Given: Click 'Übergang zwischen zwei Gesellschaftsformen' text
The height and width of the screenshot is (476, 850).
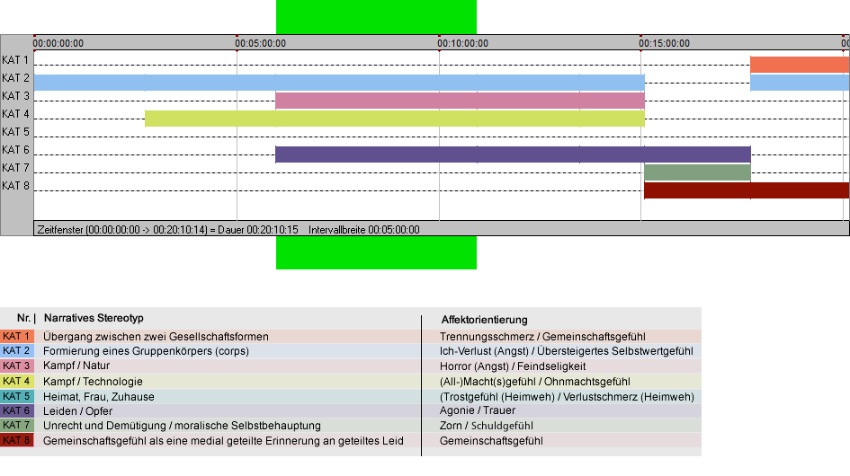Looking at the screenshot, I should (x=157, y=336).
